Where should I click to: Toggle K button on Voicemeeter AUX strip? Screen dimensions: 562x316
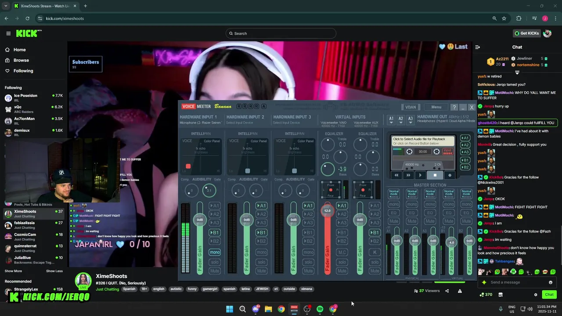pos(375,252)
